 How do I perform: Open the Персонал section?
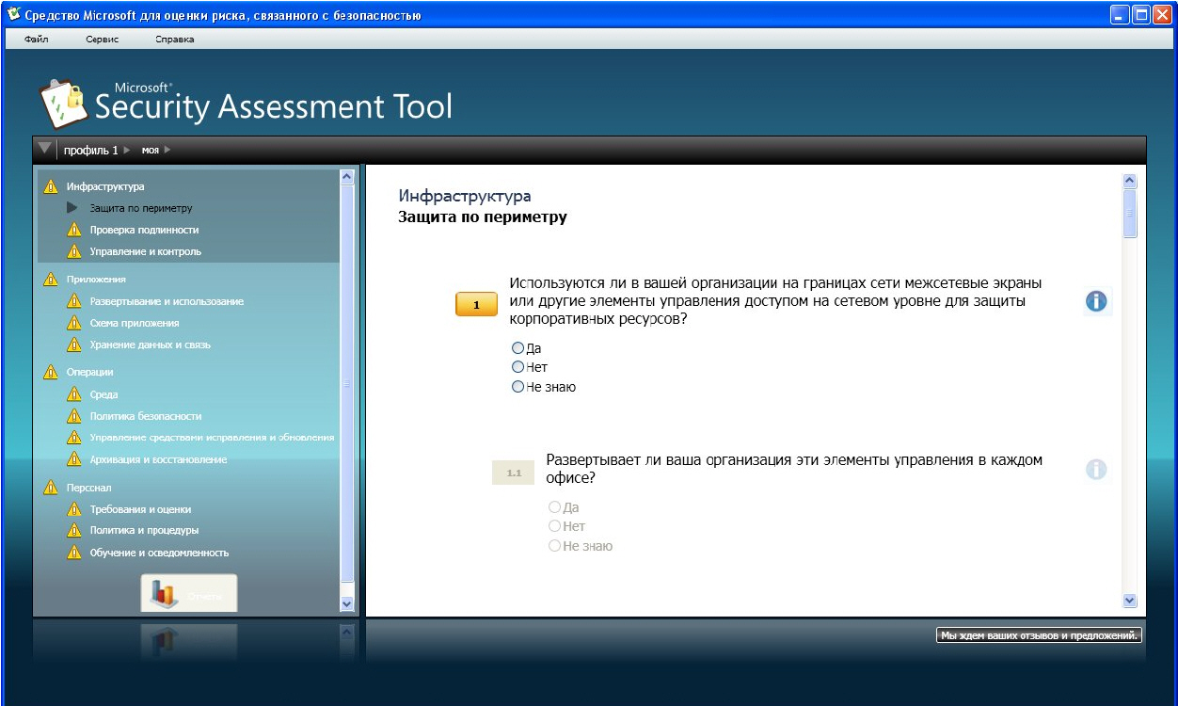coord(89,488)
